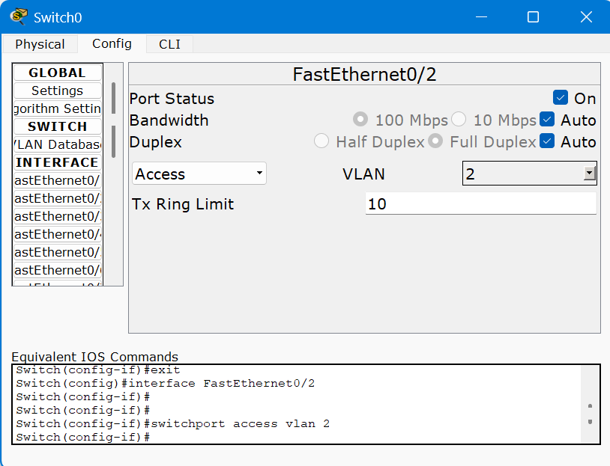This screenshot has width=610, height=466.
Task: Pick the Full Duplex radio button
Action: point(435,141)
